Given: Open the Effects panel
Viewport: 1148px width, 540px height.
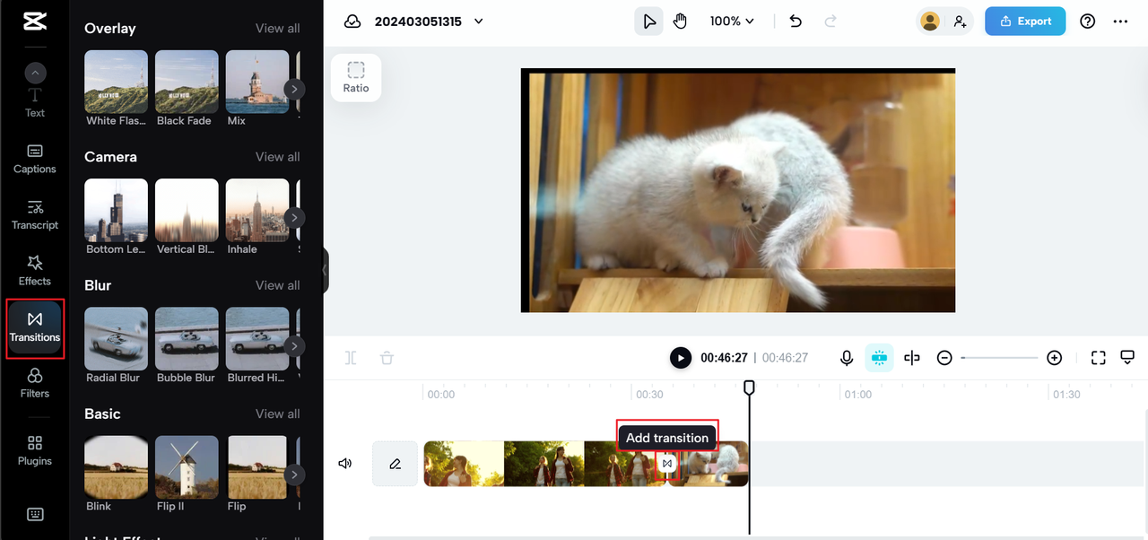Looking at the screenshot, I should click(x=34, y=269).
